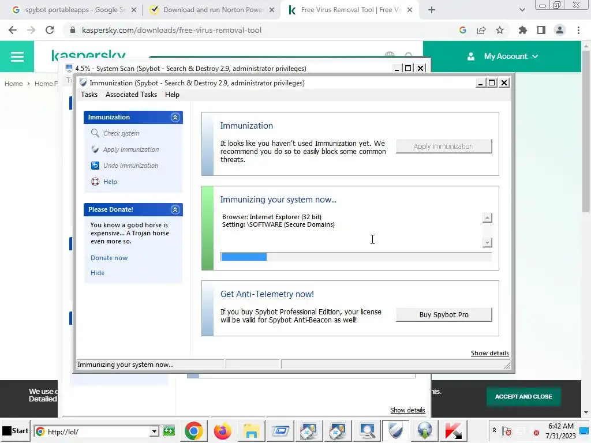Screen dimensions: 591x443
Task: Click the green Go arrows button in taskbar
Action: 169,431
